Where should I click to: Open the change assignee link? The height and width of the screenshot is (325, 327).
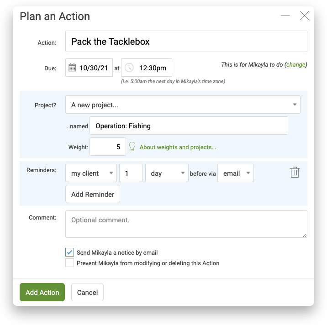click(295, 65)
